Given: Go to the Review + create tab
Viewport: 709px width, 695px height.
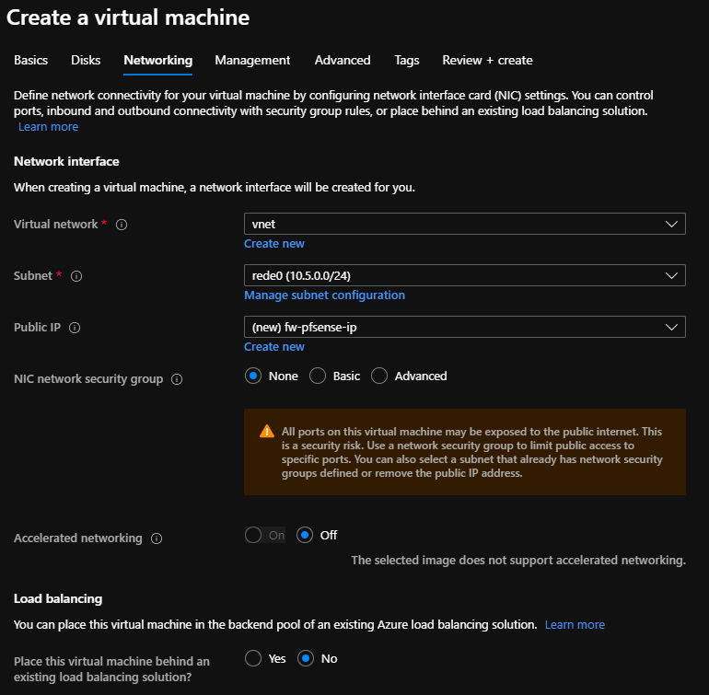Looking at the screenshot, I should point(487,60).
